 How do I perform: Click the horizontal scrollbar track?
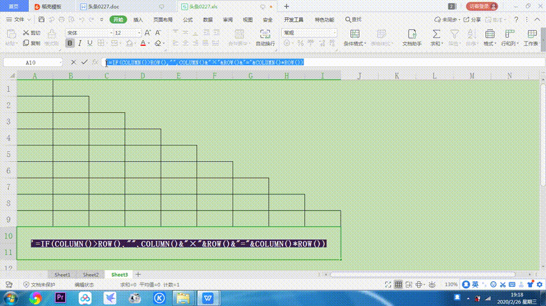coord(423,274)
